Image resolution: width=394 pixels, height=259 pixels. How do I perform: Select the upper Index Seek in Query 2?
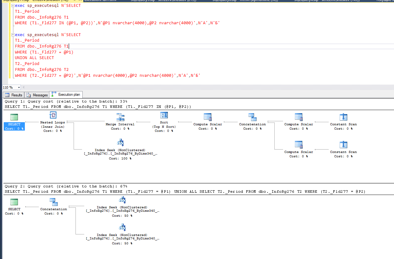tap(122, 207)
